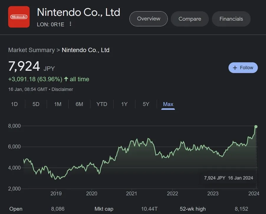
Task: Click the green endpoint dot on chart
Action: click(x=256, y=127)
